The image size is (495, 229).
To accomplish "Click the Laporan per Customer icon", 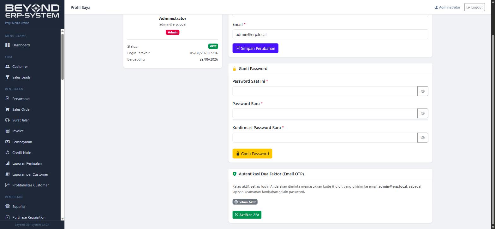I will click(x=8, y=174).
